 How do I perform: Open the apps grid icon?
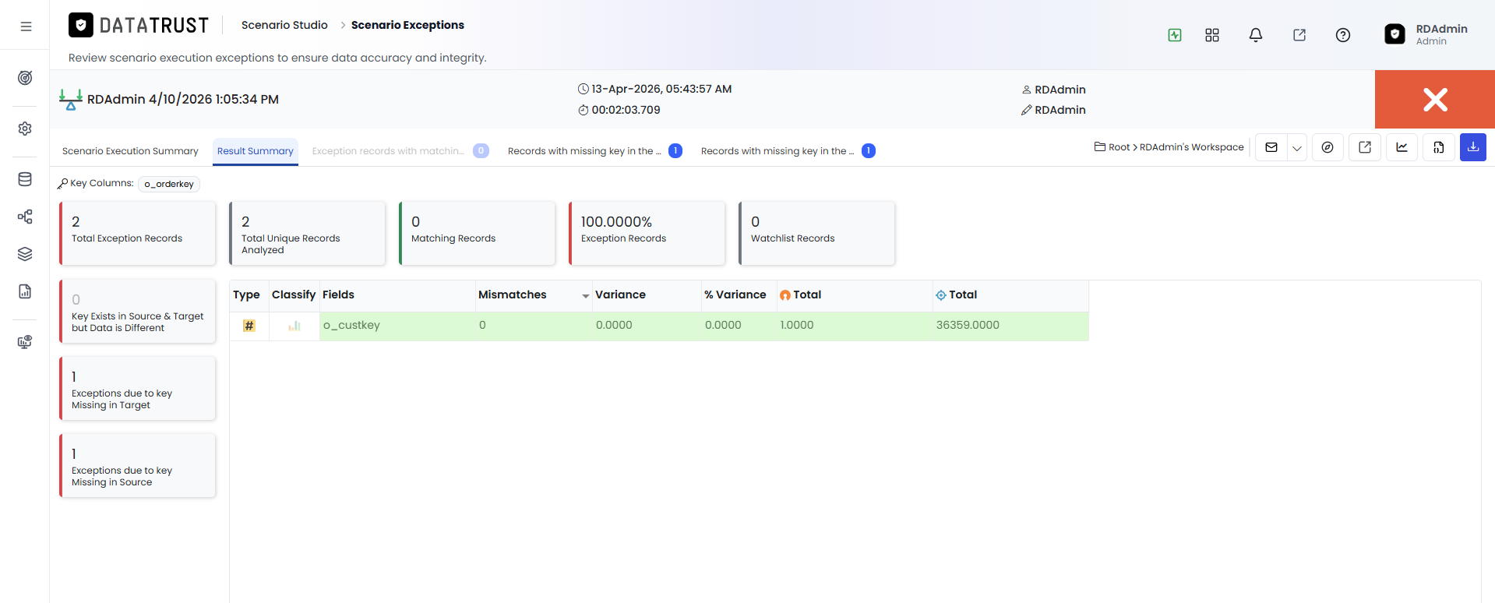1212,35
